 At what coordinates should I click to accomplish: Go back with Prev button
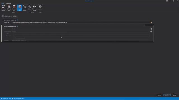160,95
